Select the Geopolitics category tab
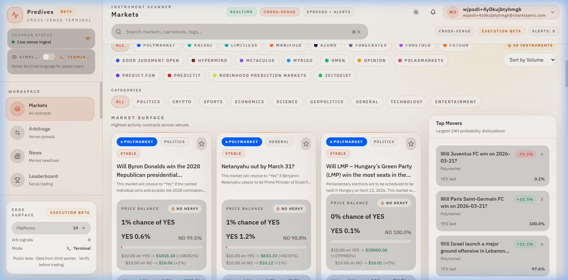Screen dimensions: 568x280 point(327,102)
